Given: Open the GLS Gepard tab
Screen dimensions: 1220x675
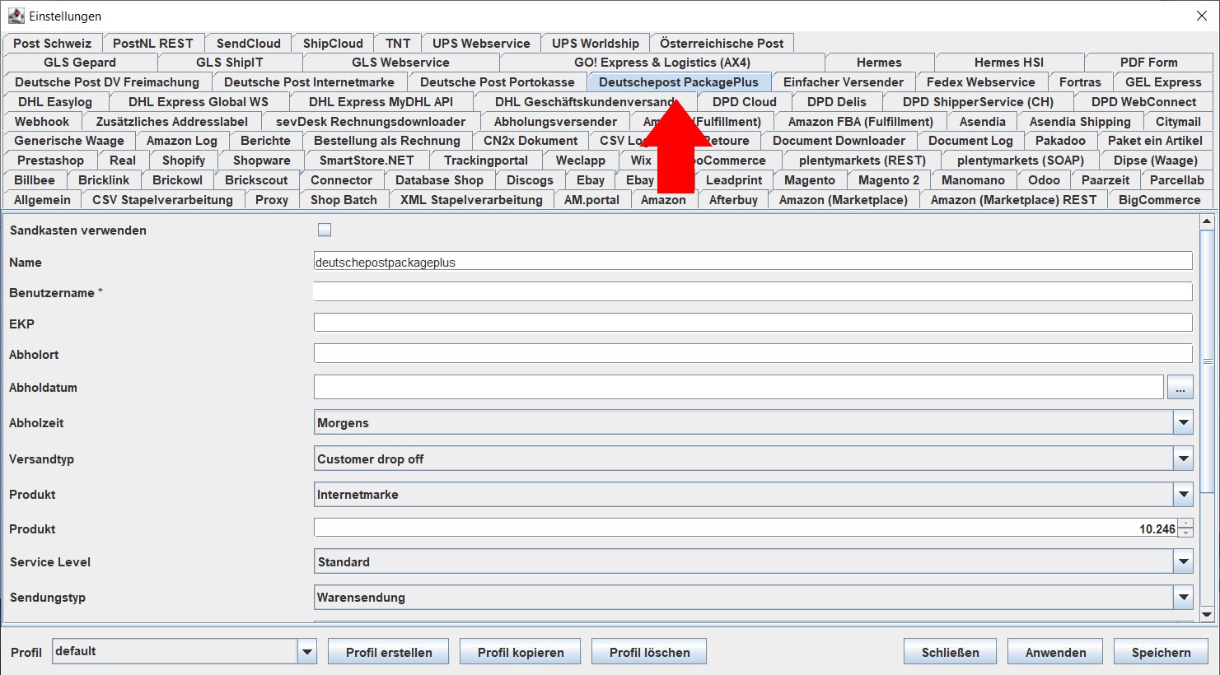Looking at the screenshot, I should [x=80, y=63].
